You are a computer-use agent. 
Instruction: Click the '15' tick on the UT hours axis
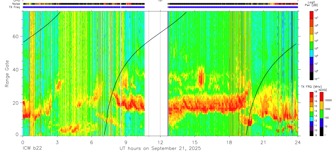pyautogui.click(x=195, y=142)
